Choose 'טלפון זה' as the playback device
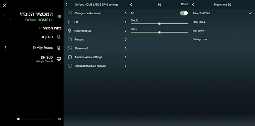The width and height of the screenshot is (255, 126). [47, 37]
